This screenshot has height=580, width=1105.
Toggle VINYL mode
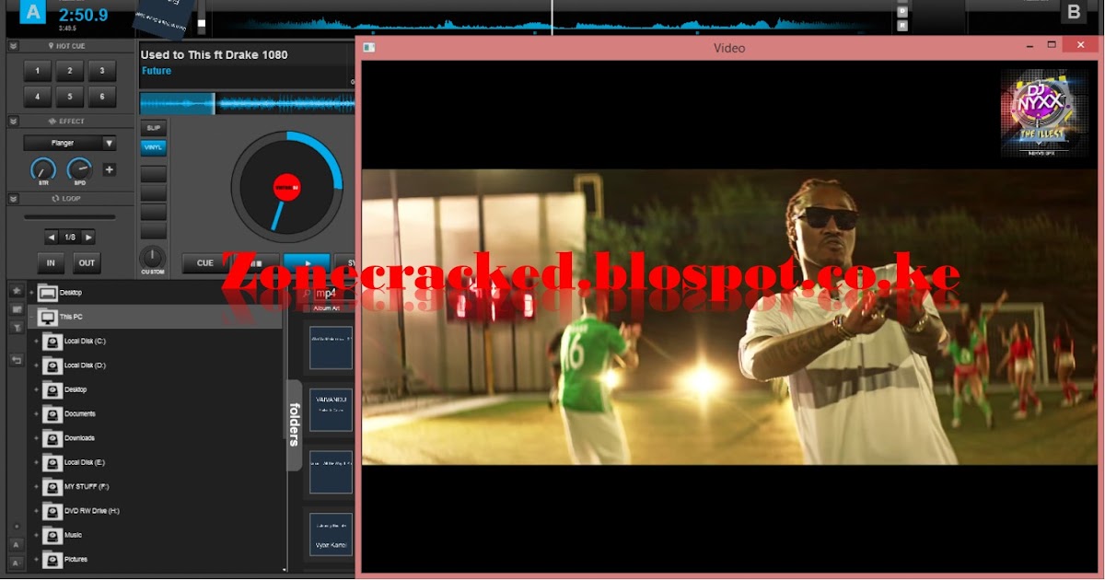click(153, 146)
